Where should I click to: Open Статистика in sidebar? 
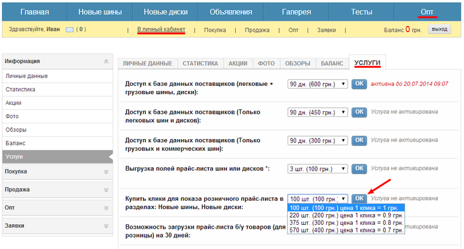tap(57, 90)
